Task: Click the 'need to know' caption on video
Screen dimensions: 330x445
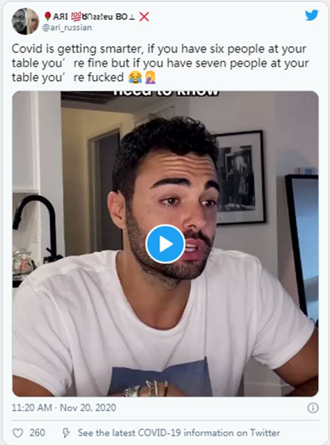Action: click(x=166, y=94)
